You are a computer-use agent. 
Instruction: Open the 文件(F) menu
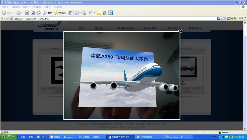6,7
